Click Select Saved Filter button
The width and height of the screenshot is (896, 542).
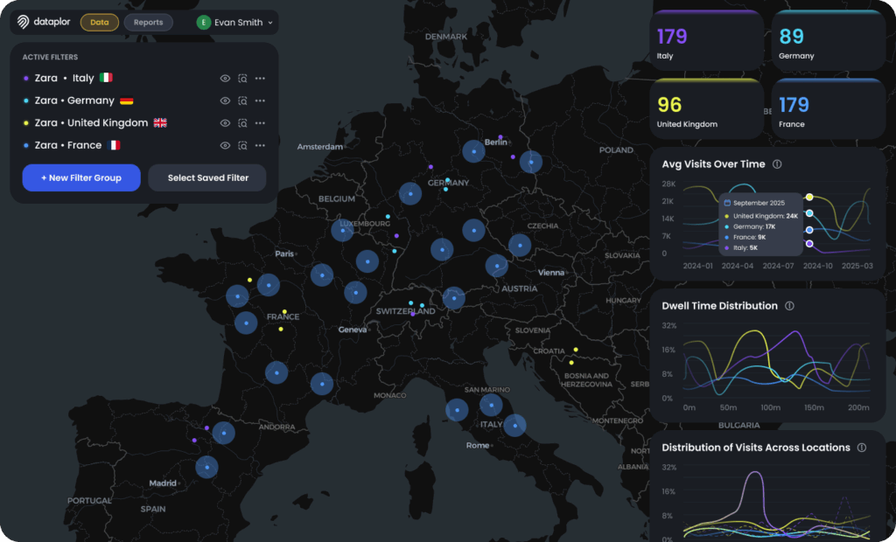coord(208,177)
